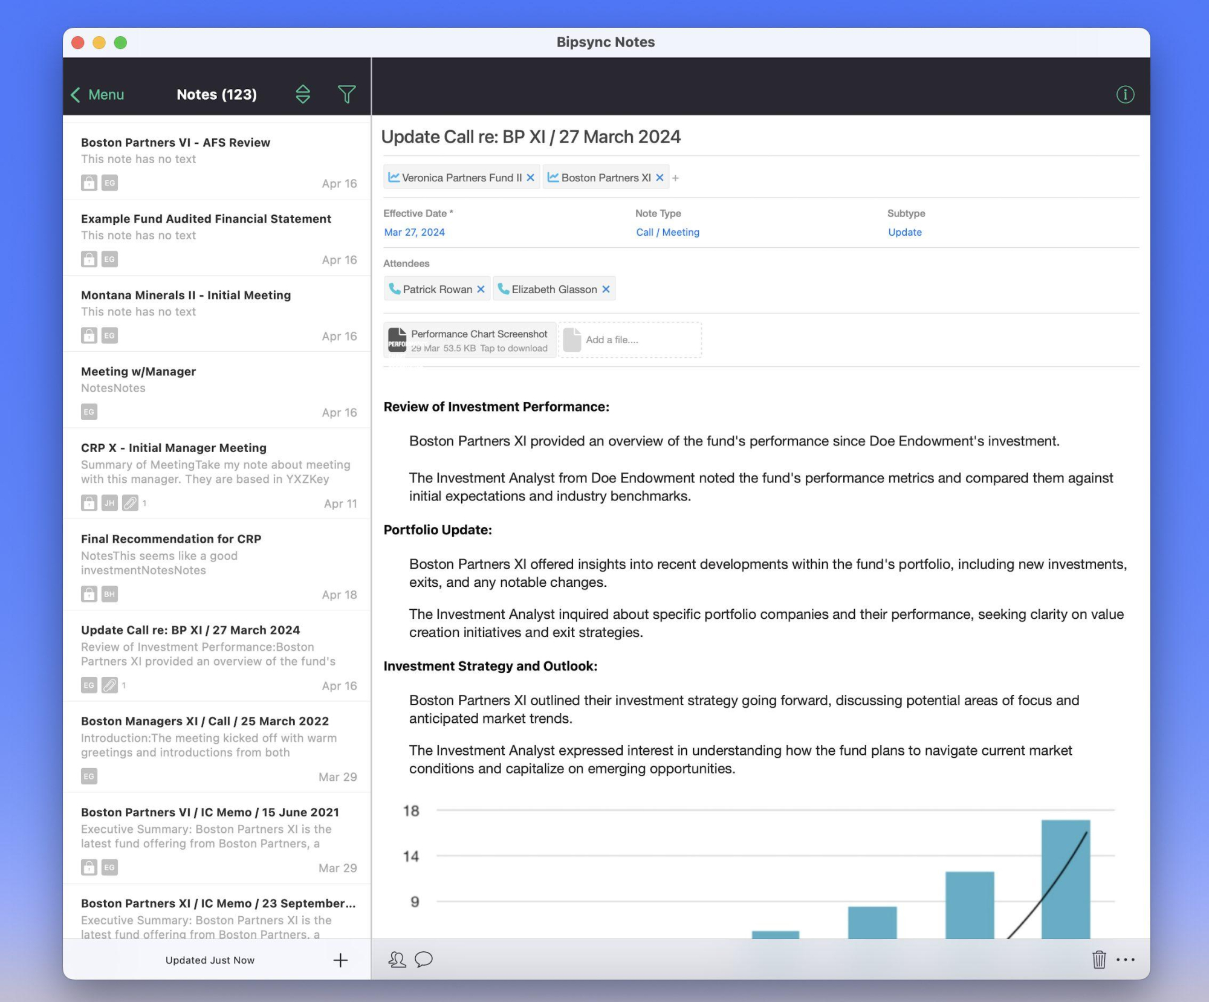
Task: Click lock icon on Montana Minerals note
Action: (x=89, y=335)
